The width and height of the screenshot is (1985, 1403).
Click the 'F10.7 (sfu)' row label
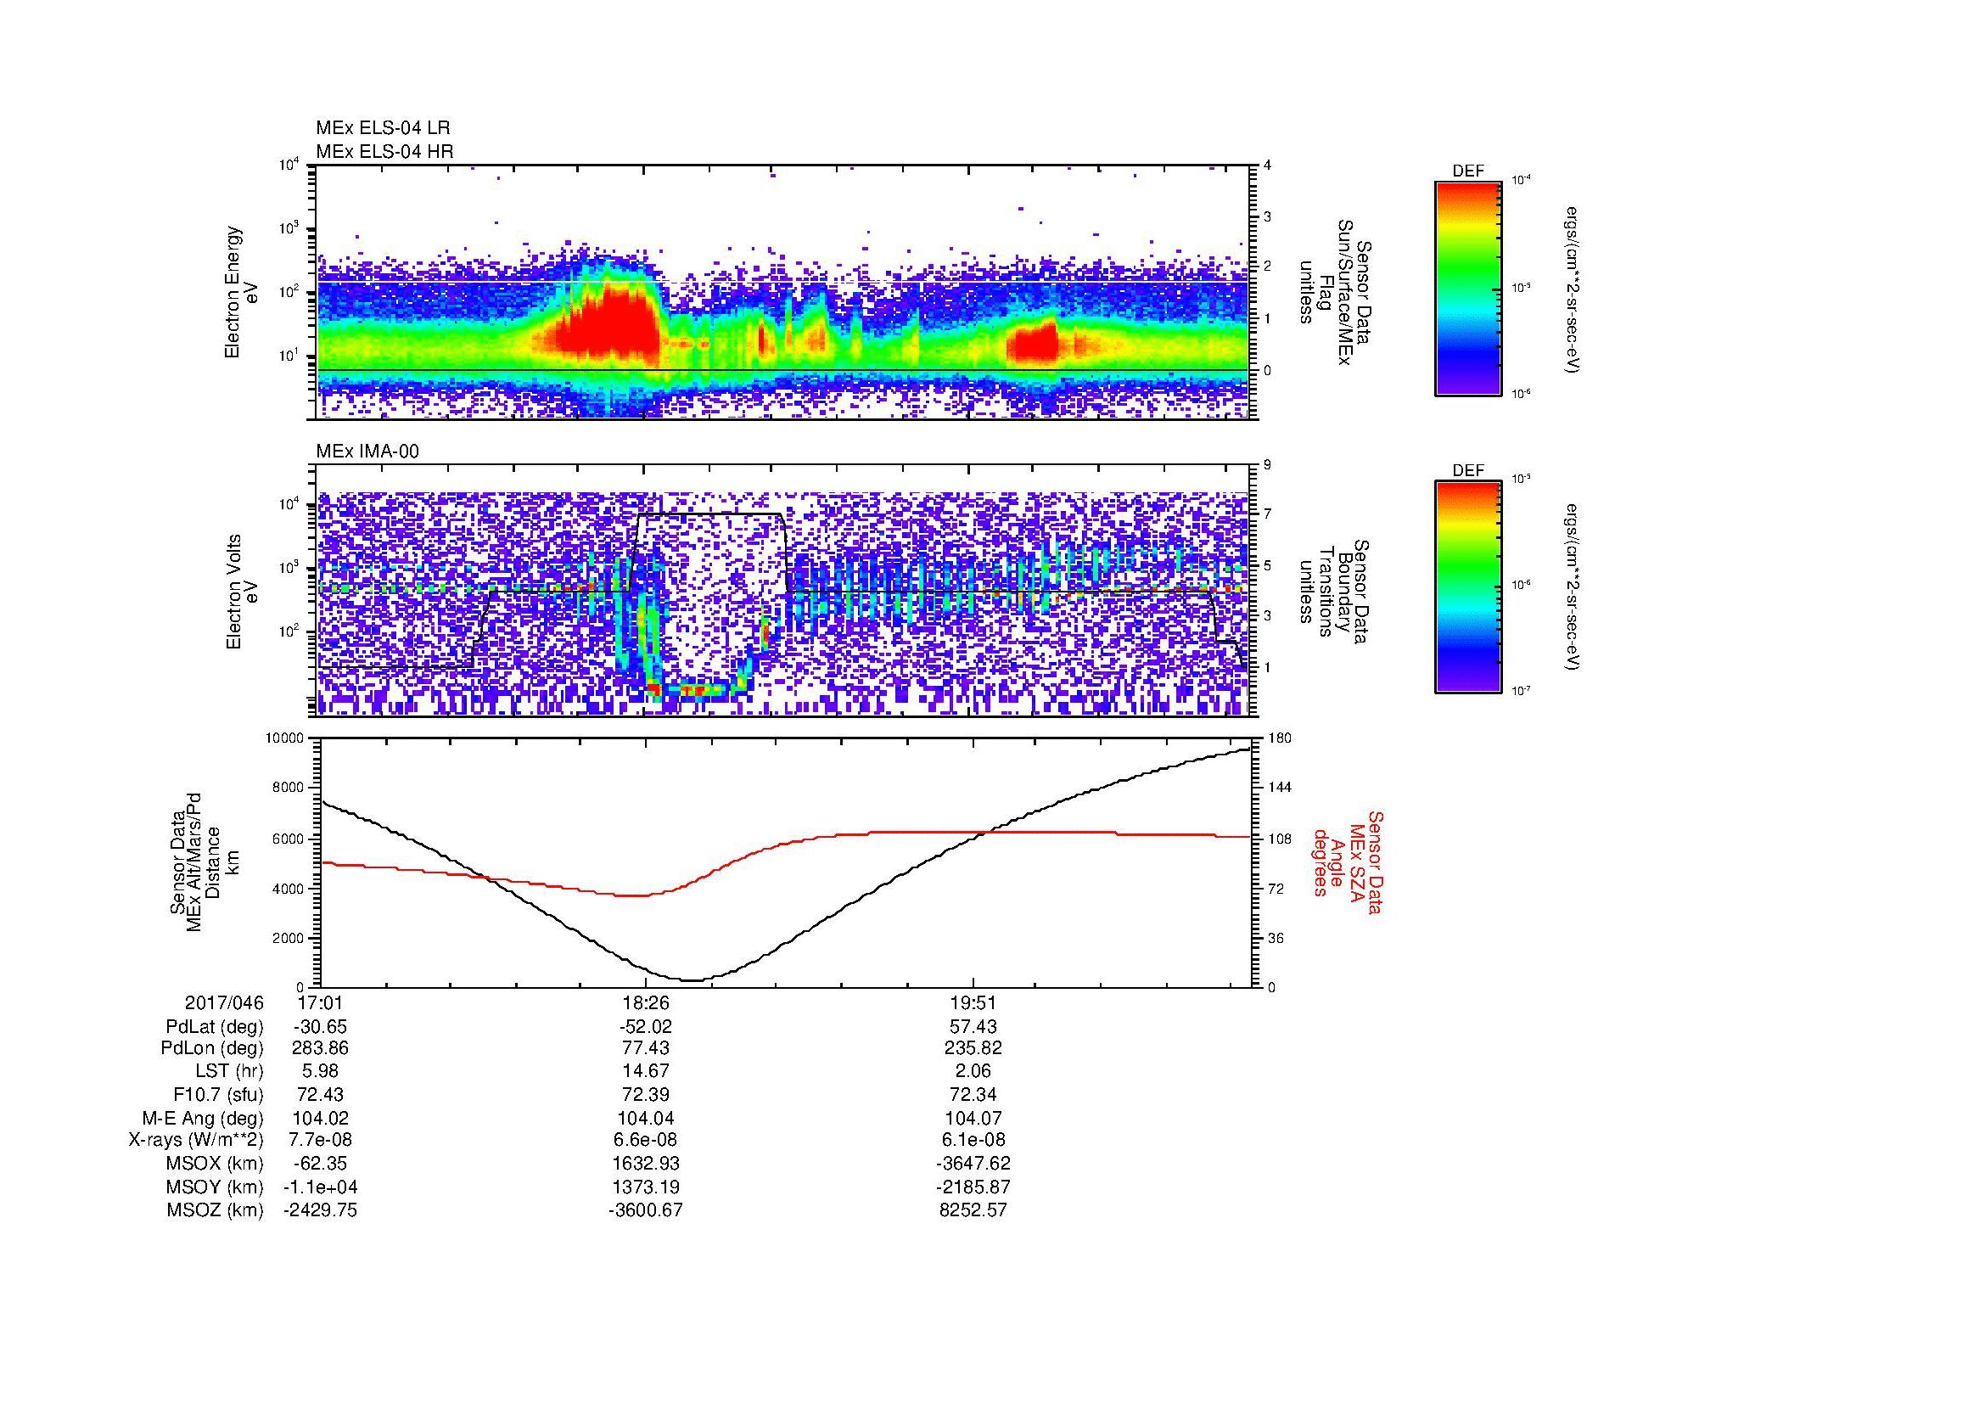coord(218,1095)
